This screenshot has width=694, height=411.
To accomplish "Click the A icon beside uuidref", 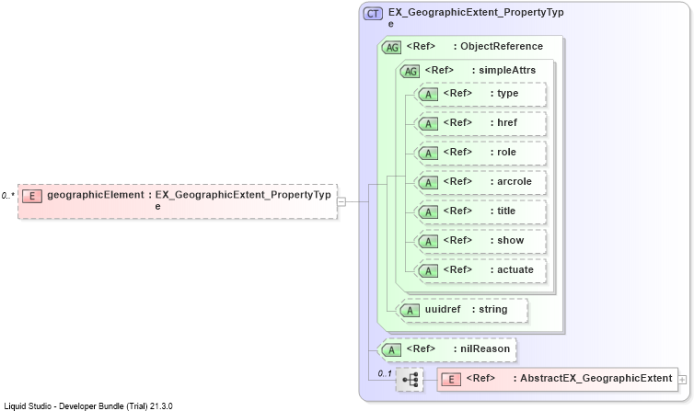I will (x=410, y=310).
